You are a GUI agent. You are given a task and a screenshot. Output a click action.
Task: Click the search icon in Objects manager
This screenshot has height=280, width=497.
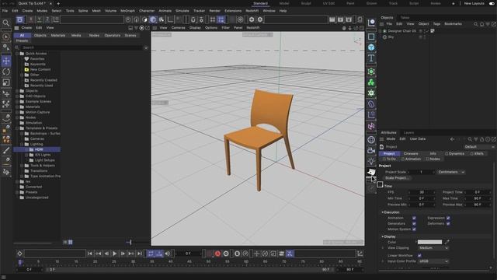tap(476, 24)
